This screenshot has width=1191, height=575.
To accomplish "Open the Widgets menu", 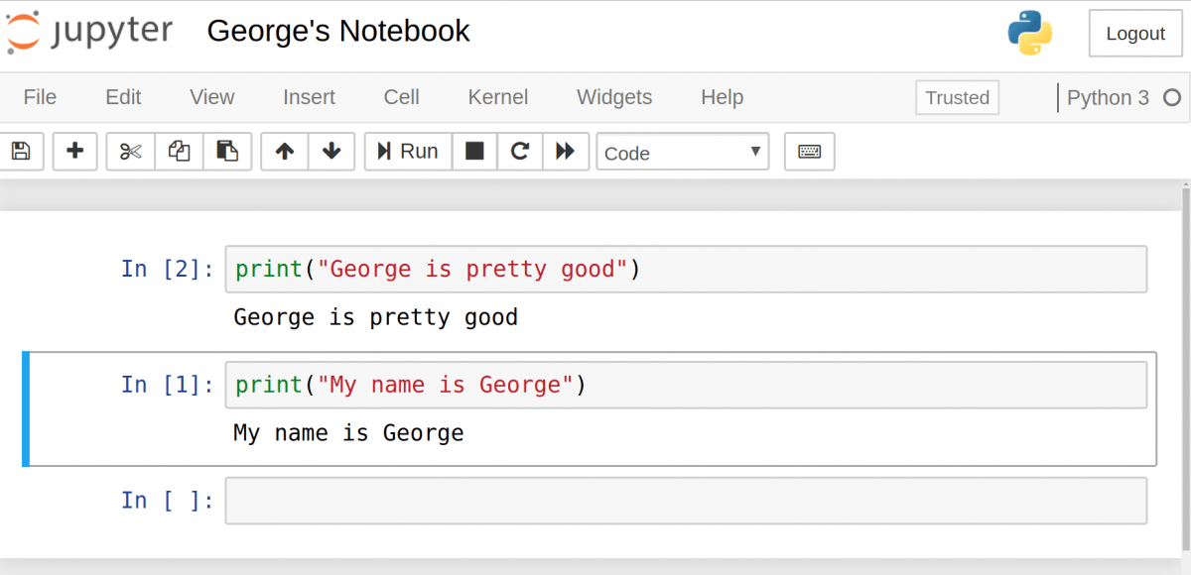I will 614,97.
